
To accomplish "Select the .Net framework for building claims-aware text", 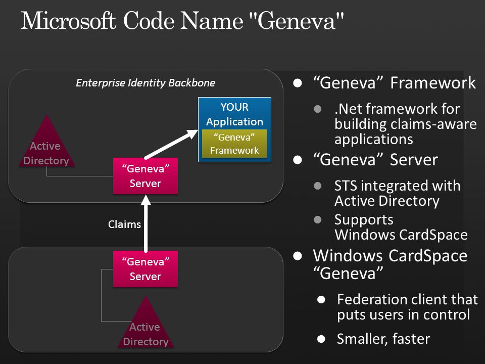I will [x=406, y=124].
